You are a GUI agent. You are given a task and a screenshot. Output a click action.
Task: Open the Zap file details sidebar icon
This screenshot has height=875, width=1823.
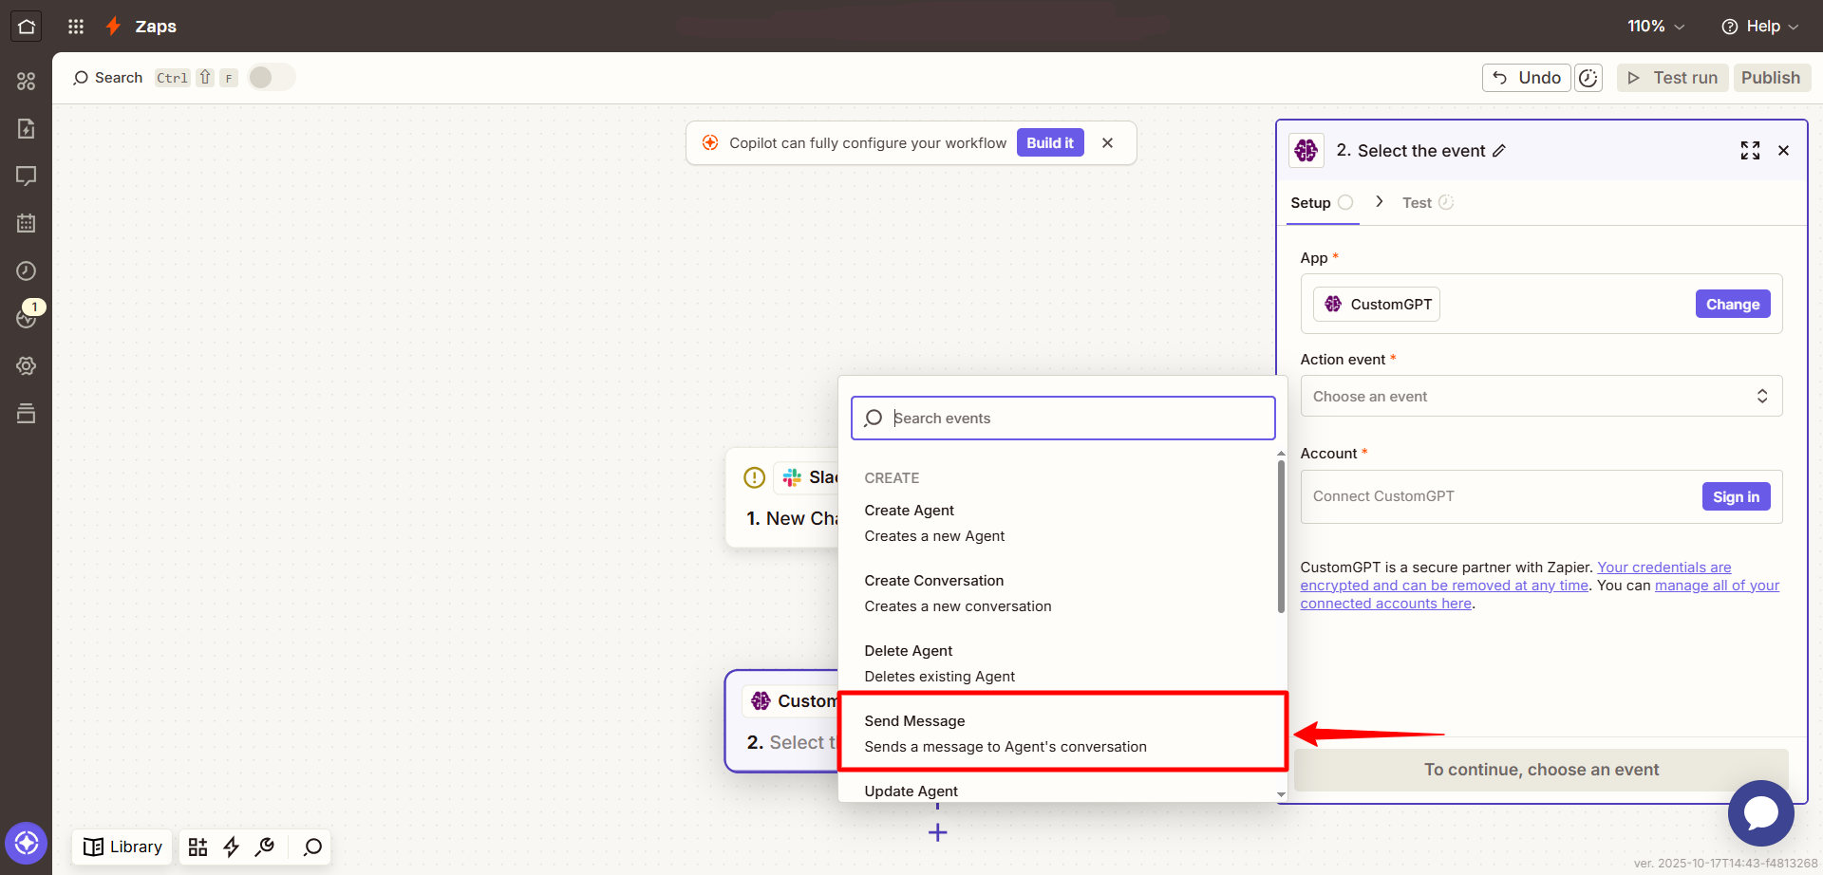[x=26, y=128]
